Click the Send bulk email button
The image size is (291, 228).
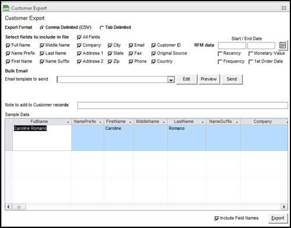[x=232, y=79]
